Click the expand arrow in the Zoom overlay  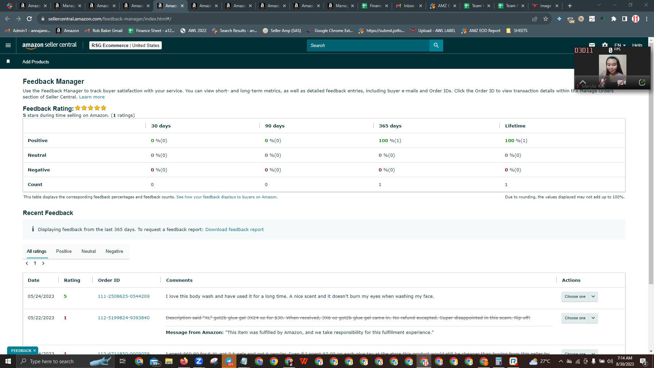[x=583, y=82]
